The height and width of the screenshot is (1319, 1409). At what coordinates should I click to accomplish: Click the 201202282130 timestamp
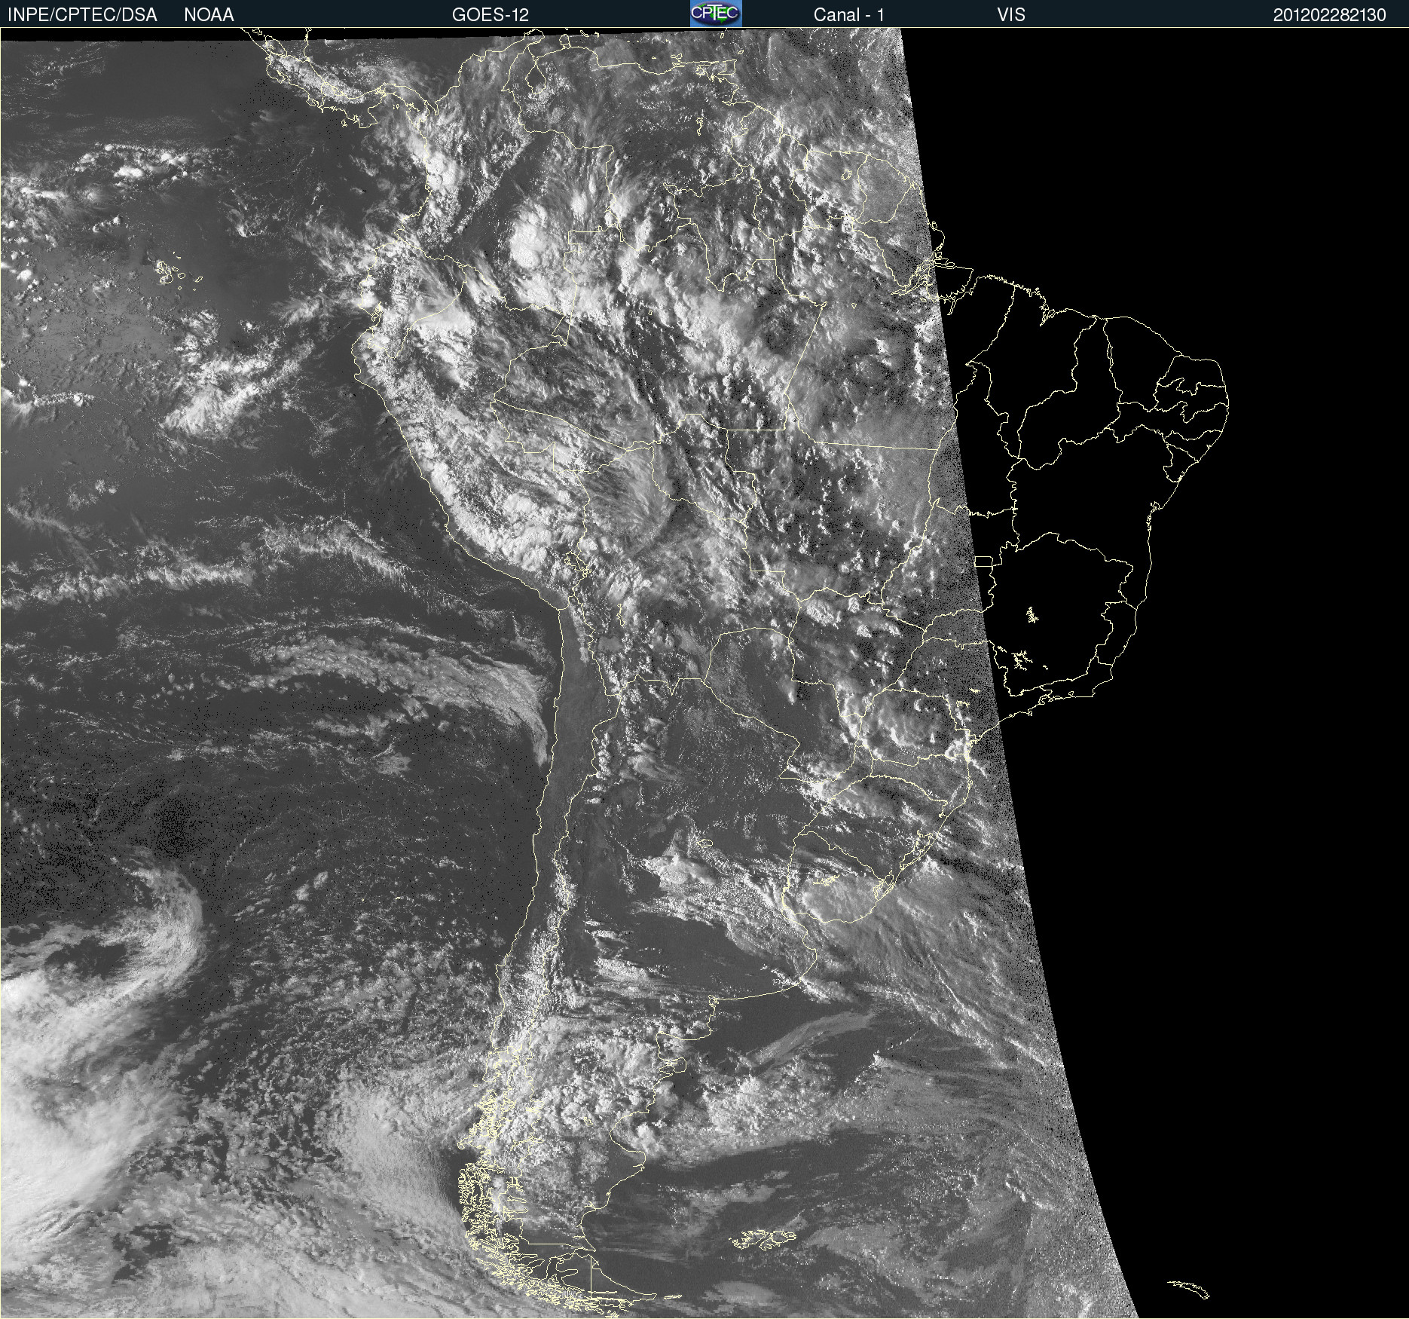coord(1330,15)
